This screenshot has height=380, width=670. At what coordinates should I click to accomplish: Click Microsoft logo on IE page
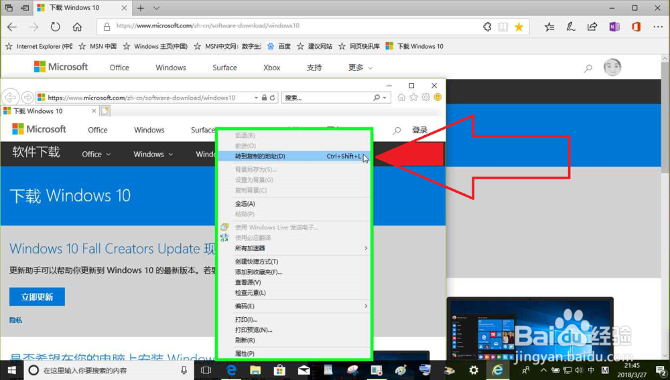(x=39, y=129)
